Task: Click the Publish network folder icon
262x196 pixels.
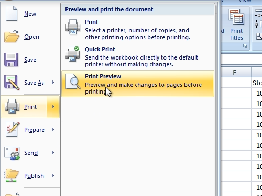Action: pos(11,176)
